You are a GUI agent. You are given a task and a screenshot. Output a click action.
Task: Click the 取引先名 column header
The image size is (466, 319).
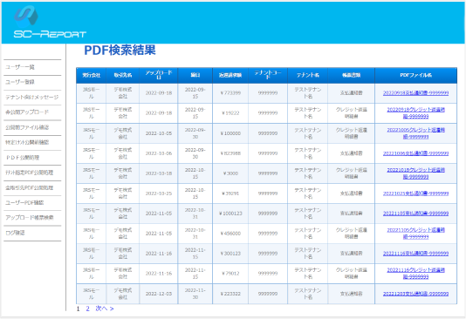click(123, 75)
